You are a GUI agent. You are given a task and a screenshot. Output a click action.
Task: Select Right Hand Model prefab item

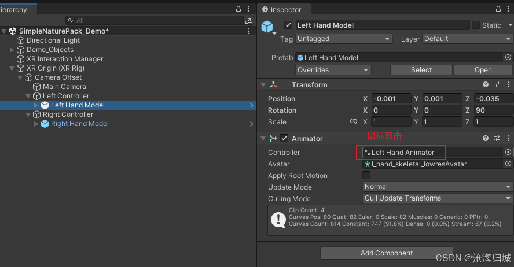(x=80, y=124)
